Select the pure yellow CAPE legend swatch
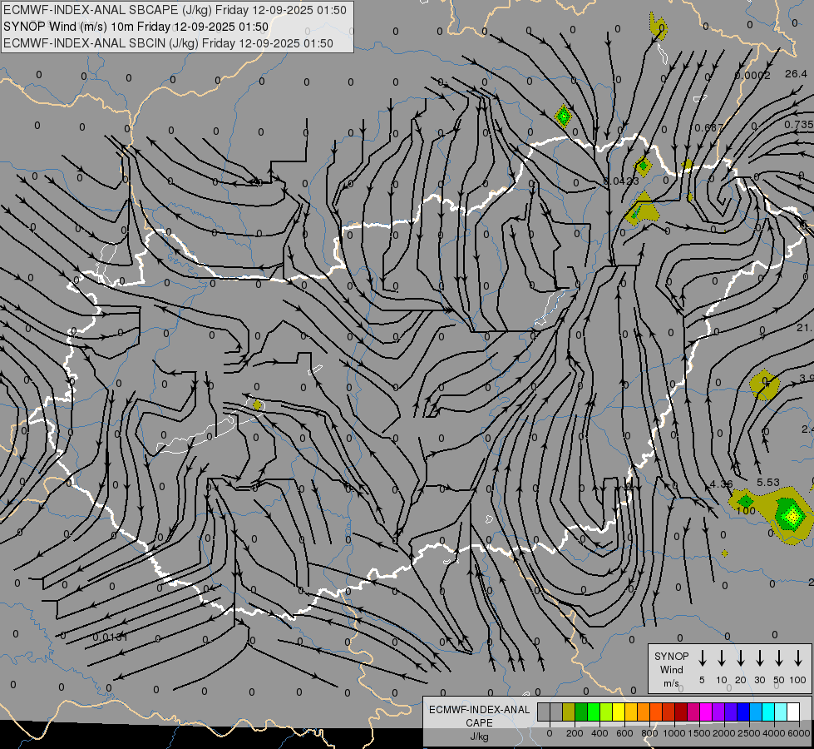The width and height of the screenshot is (814, 749). click(x=619, y=712)
